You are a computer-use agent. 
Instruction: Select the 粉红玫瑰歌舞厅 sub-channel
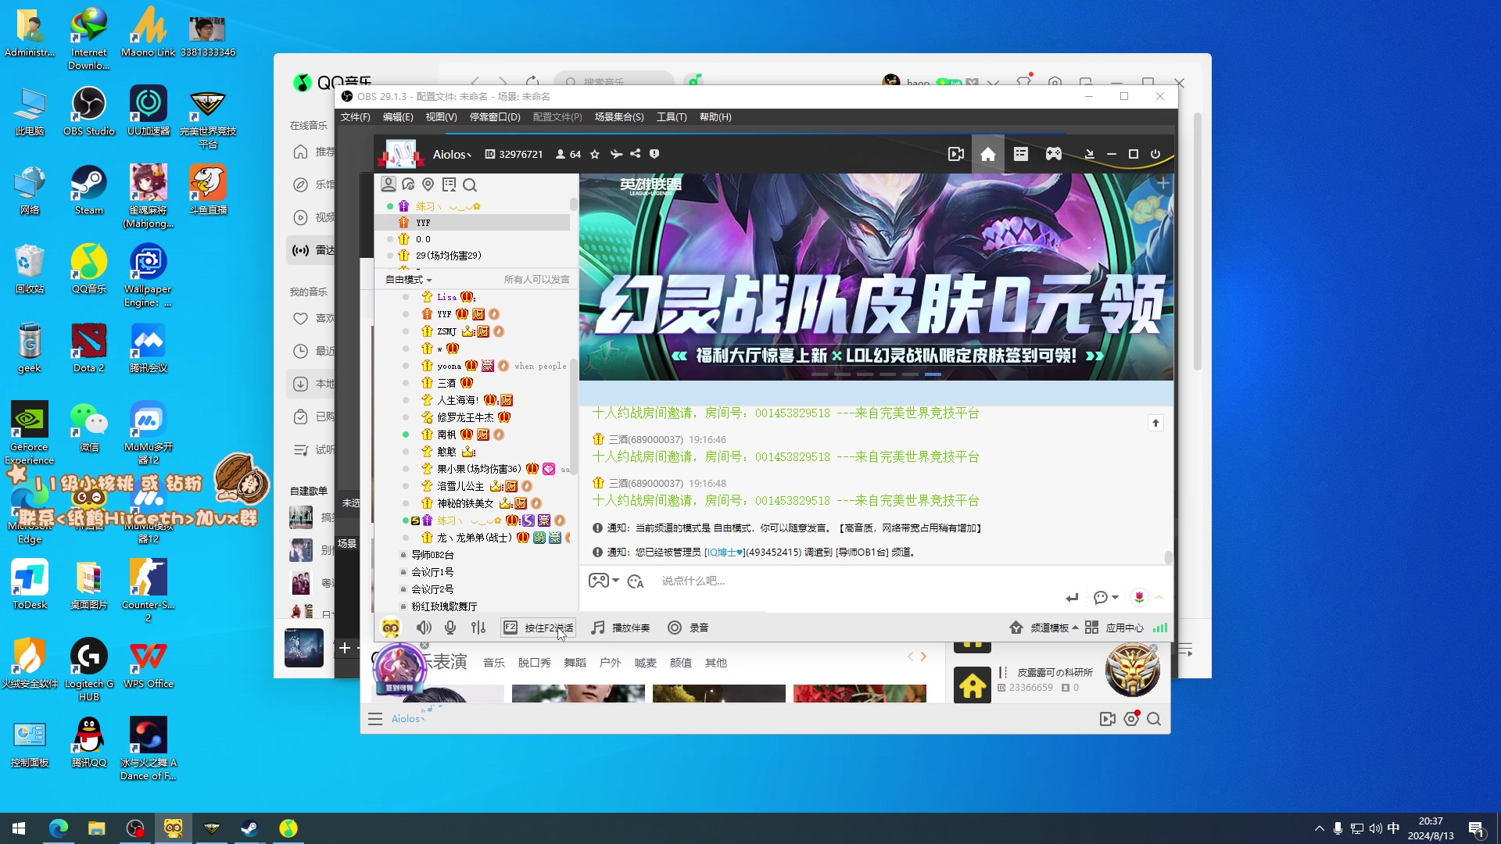pyautogui.click(x=444, y=606)
